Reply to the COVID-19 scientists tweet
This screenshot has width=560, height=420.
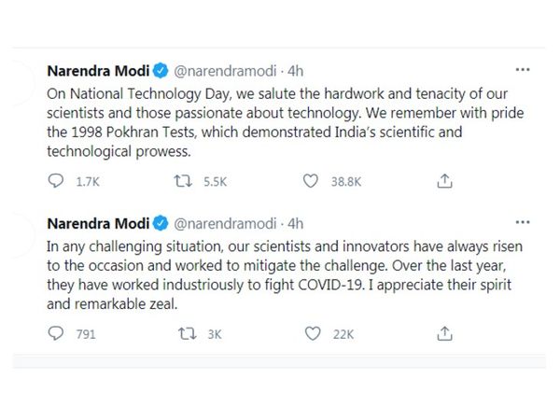click(x=56, y=333)
